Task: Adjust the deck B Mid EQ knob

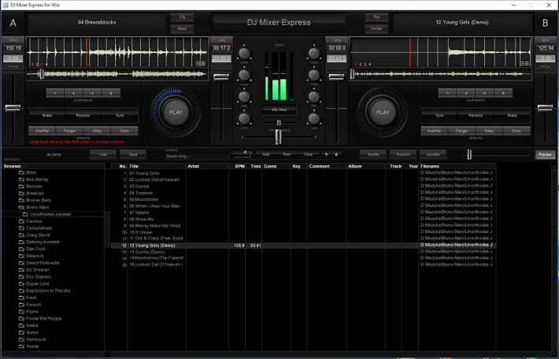Action: 313,97
